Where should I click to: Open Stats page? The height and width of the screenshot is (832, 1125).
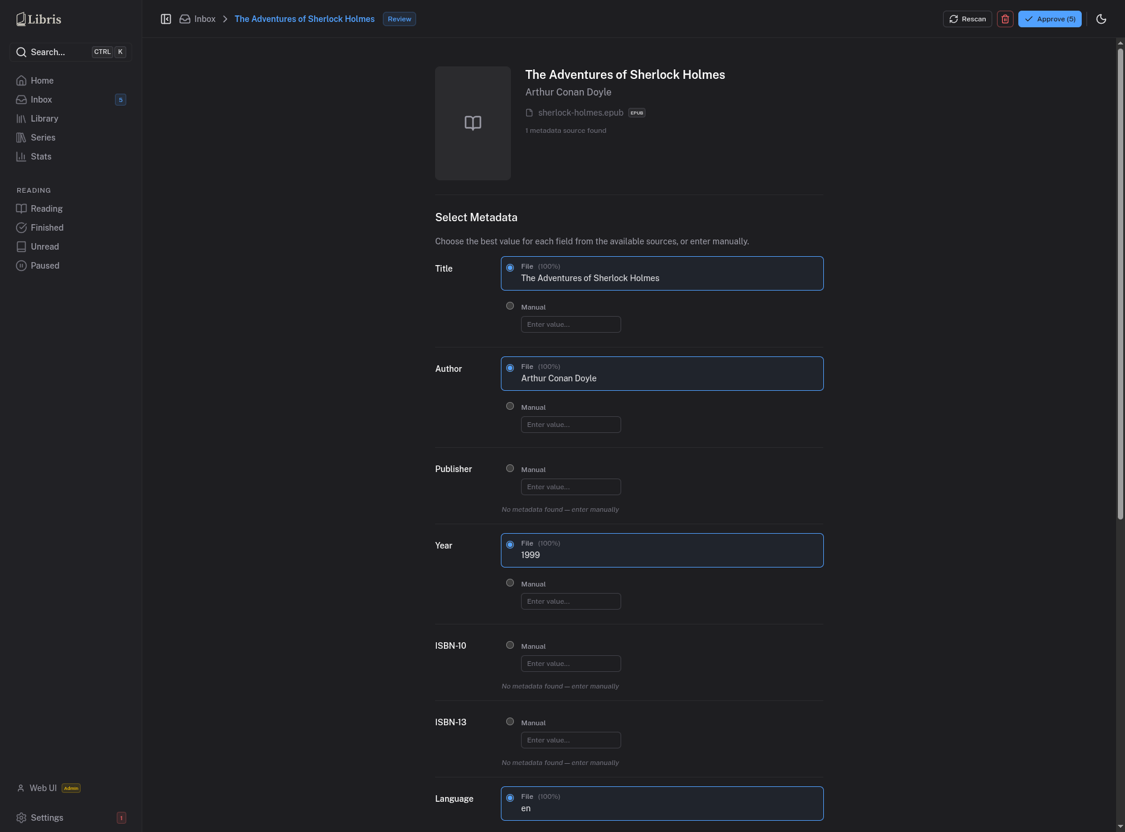tap(71, 157)
